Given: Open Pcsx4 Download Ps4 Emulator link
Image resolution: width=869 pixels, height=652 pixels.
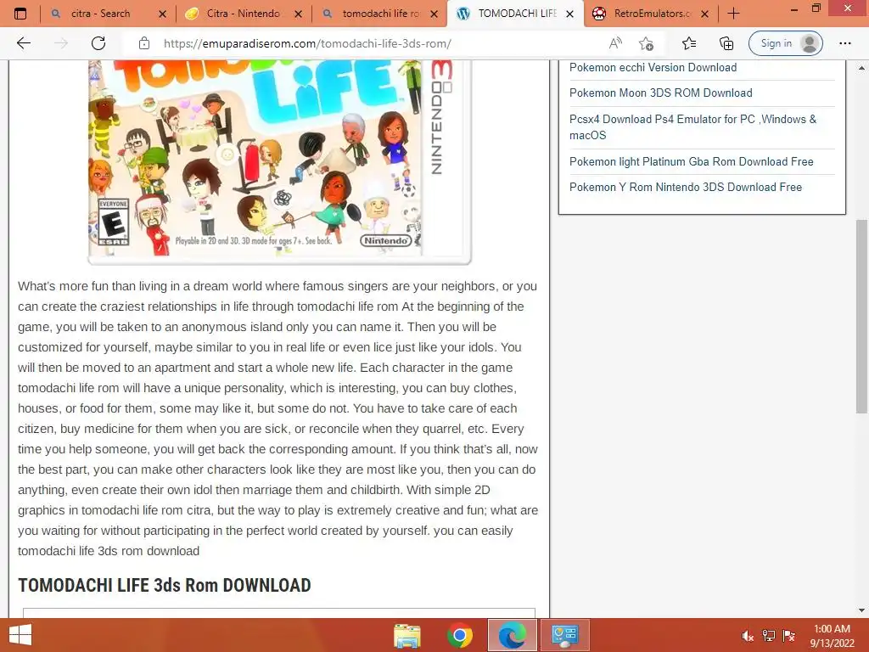Looking at the screenshot, I should (x=692, y=127).
